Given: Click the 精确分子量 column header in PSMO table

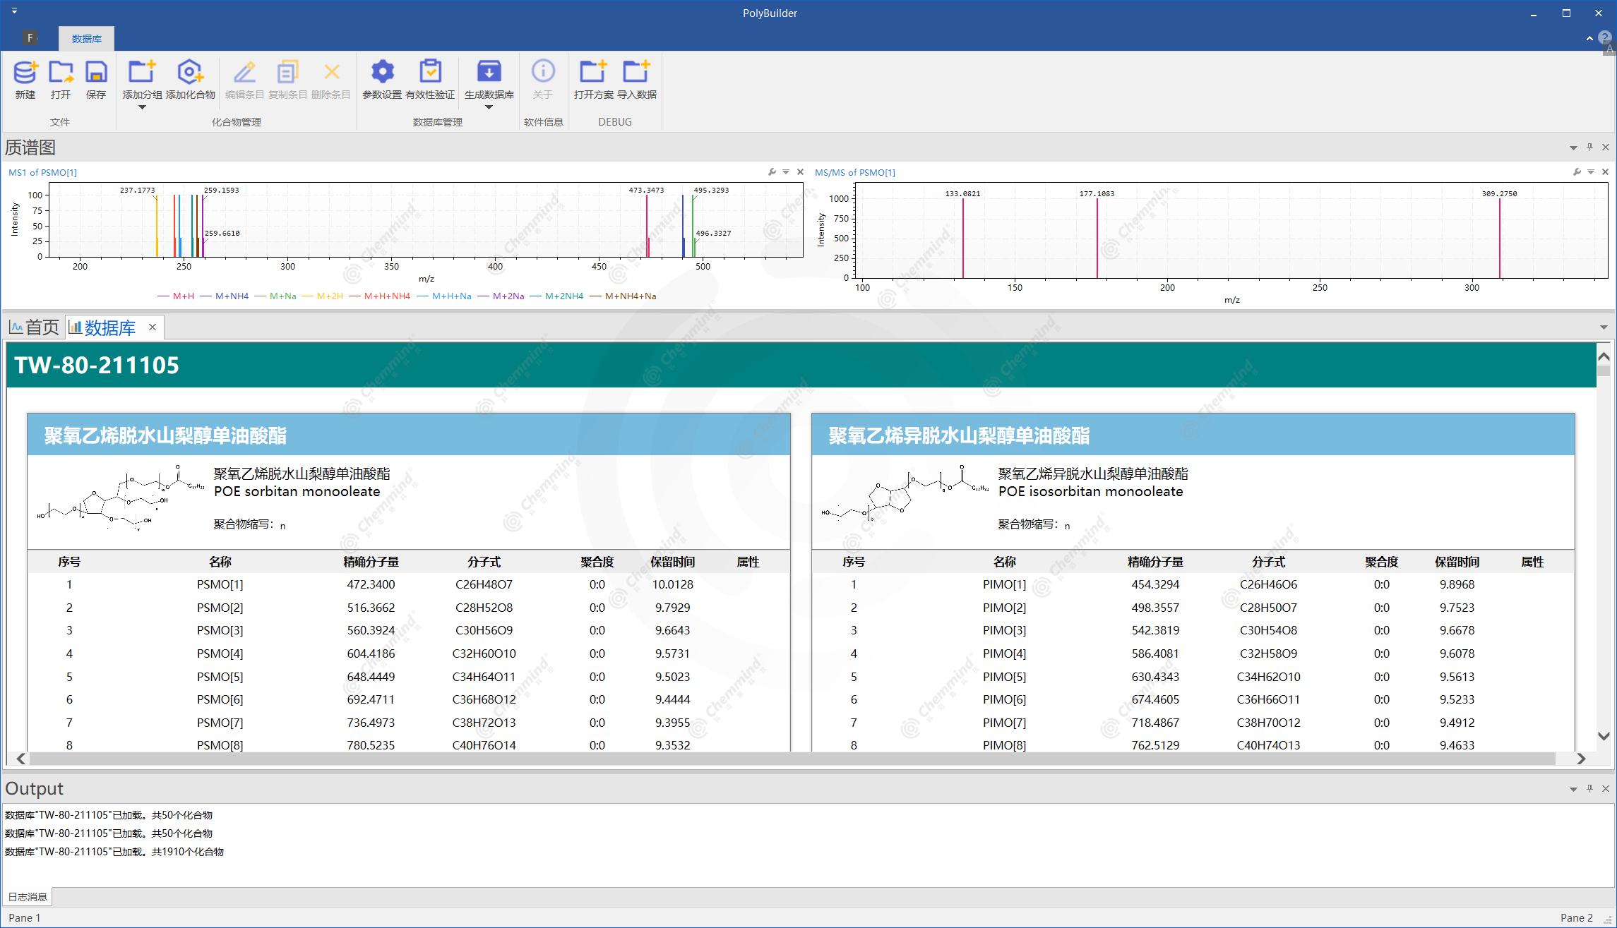Looking at the screenshot, I should (x=371, y=562).
